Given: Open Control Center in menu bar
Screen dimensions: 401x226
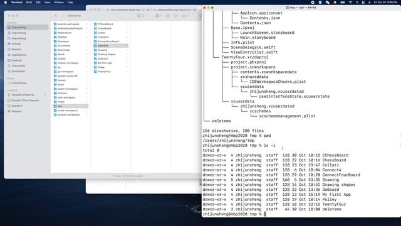Looking at the screenshot, I should 363,3.
